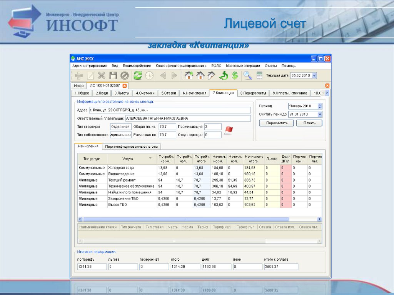This screenshot has width=394, height=295.
Task: Click the floppy disk Save icon
Action: point(113,75)
